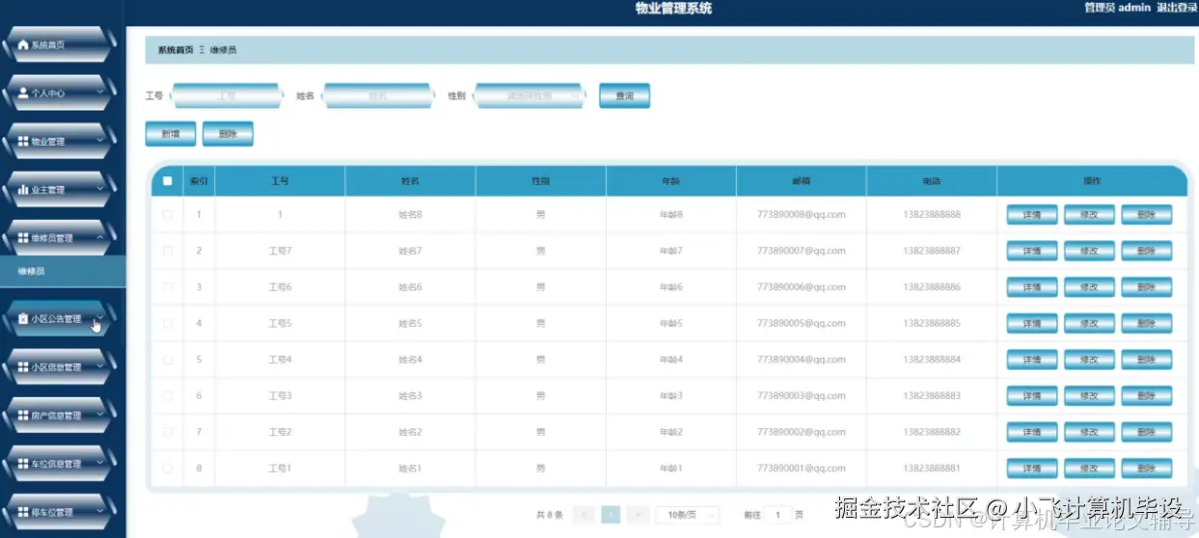Viewport: 1199px width, 538px height.
Task: Check the row checkbox for 工号2
Action: click(168, 432)
